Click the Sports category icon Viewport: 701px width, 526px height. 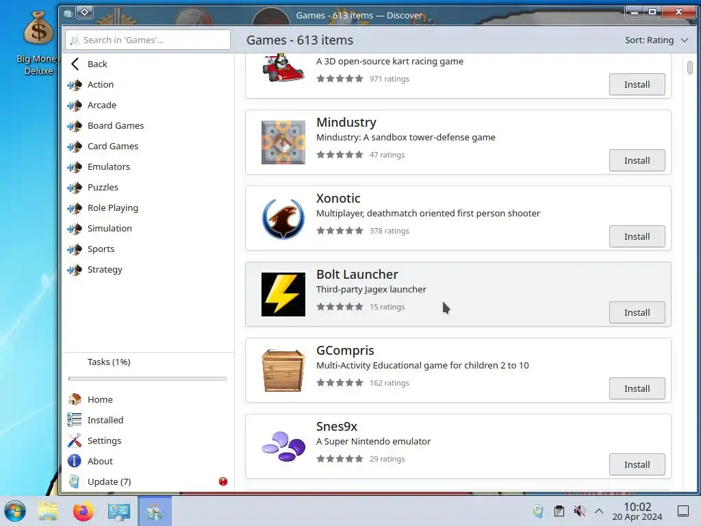click(75, 249)
